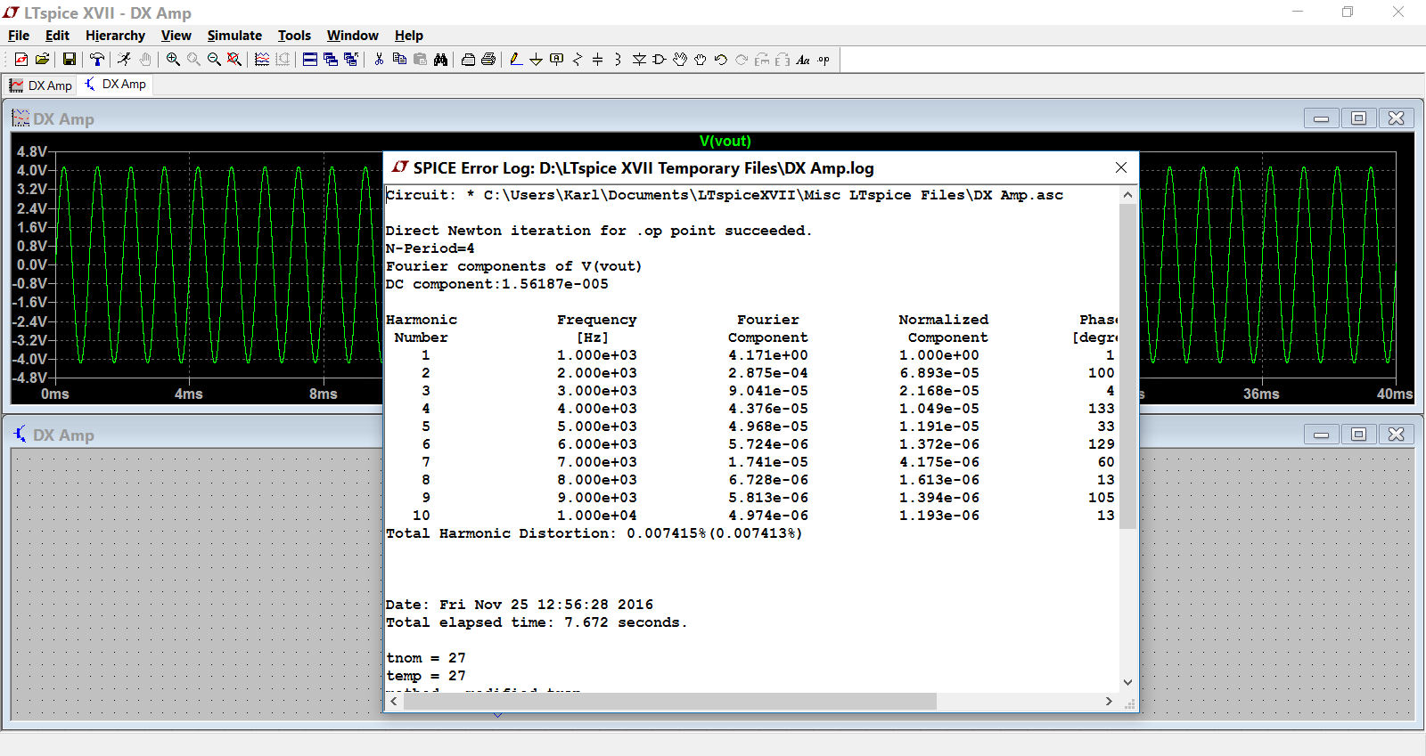The width and height of the screenshot is (1426, 756).
Task: Click the Undo arrow icon
Action: [x=721, y=60]
